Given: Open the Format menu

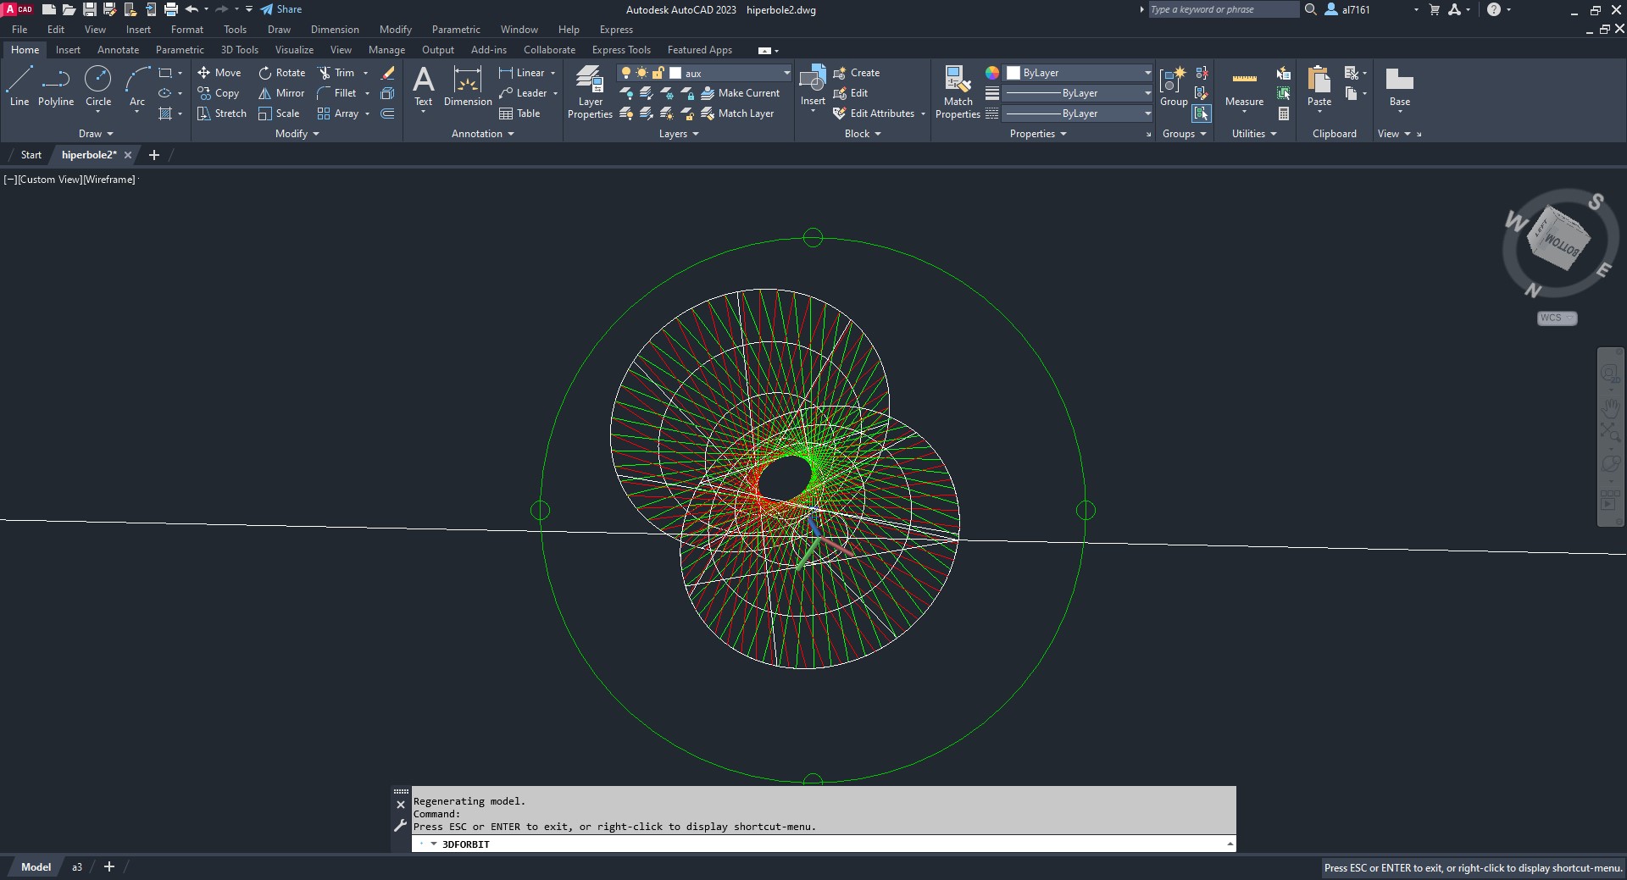Looking at the screenshot, I should click(x=186, y=30).
